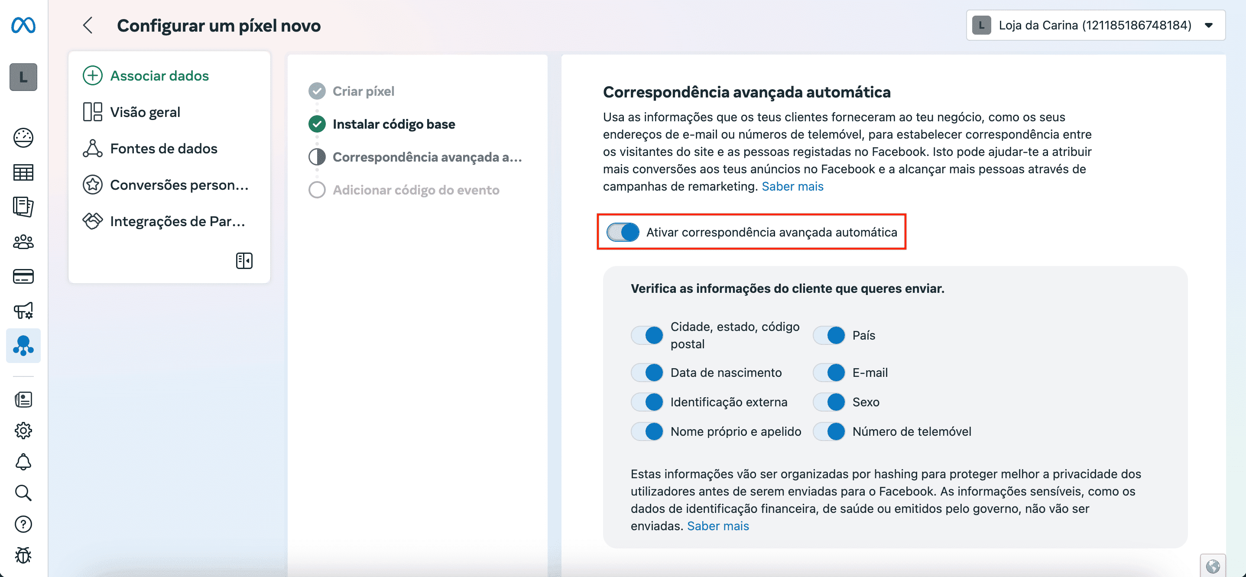Select Visão geral in navigation
Image resolution: width=1246 pixels, height=577 pixels.
point(145,112)
